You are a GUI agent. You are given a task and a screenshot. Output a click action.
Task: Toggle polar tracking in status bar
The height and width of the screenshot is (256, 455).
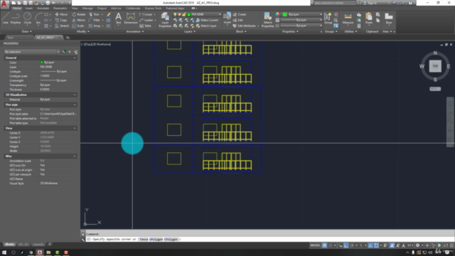pos(352,245)
